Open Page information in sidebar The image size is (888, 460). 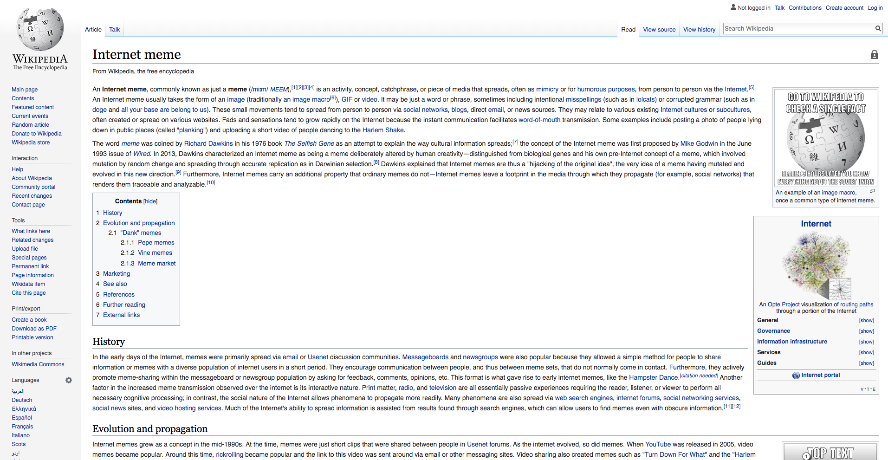32,275
